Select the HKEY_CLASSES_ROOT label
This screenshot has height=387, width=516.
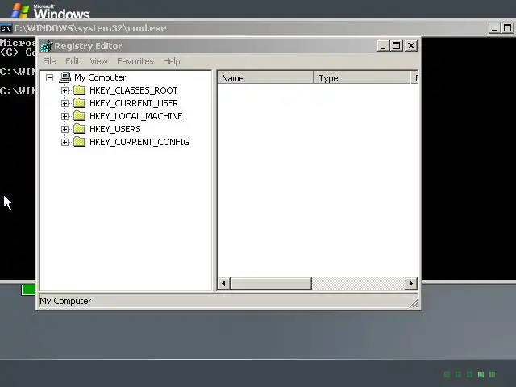134,90
